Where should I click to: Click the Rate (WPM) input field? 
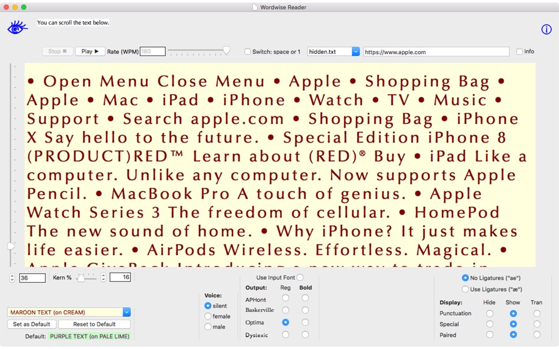[x=152, y=51]
